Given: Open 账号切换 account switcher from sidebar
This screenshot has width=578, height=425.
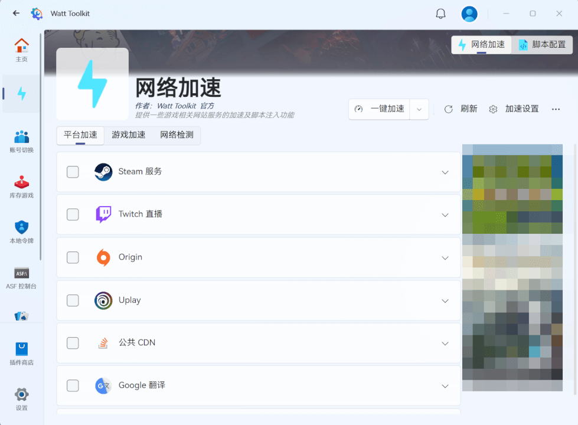Looking at the screenshot, I should tap(22, 140).
